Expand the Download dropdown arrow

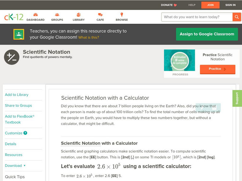[x=25, y=166]
